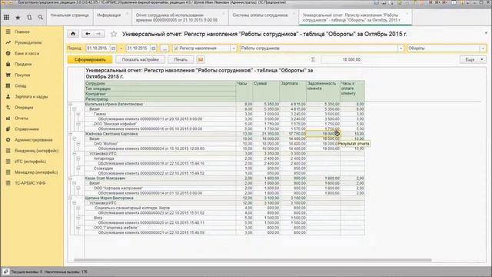Navigate back with the left arrow

88,34
